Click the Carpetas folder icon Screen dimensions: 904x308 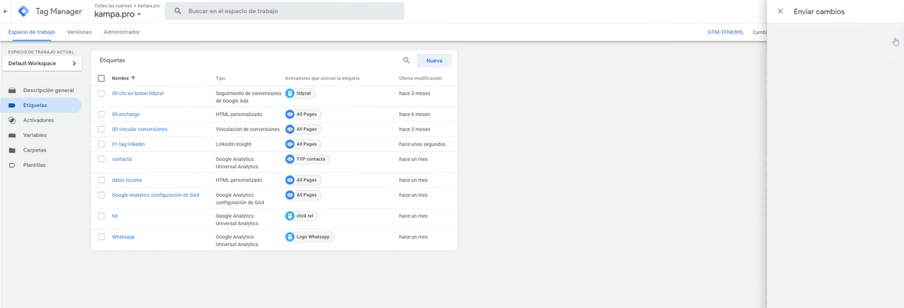point(12,150)
